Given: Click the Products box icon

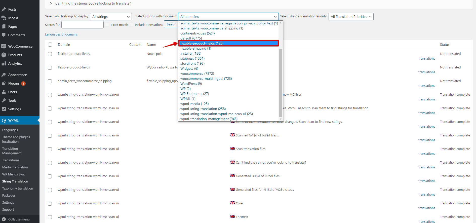Looking at the screenshot, I should point(4,55).
